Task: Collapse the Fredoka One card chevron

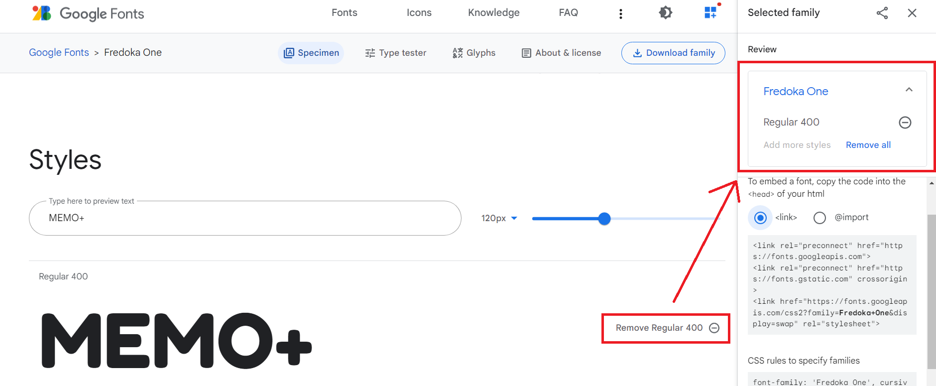Action: click(x=909, y=90)
